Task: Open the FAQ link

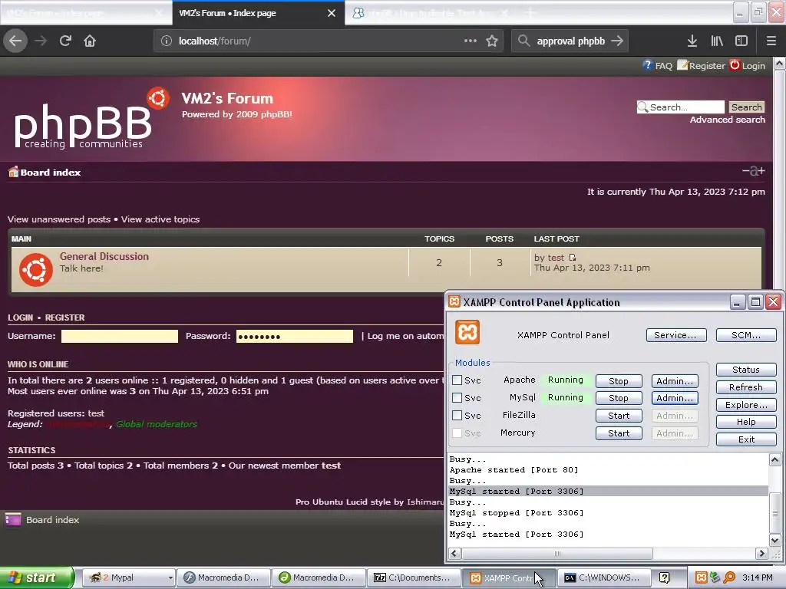Action: point(658,66)
